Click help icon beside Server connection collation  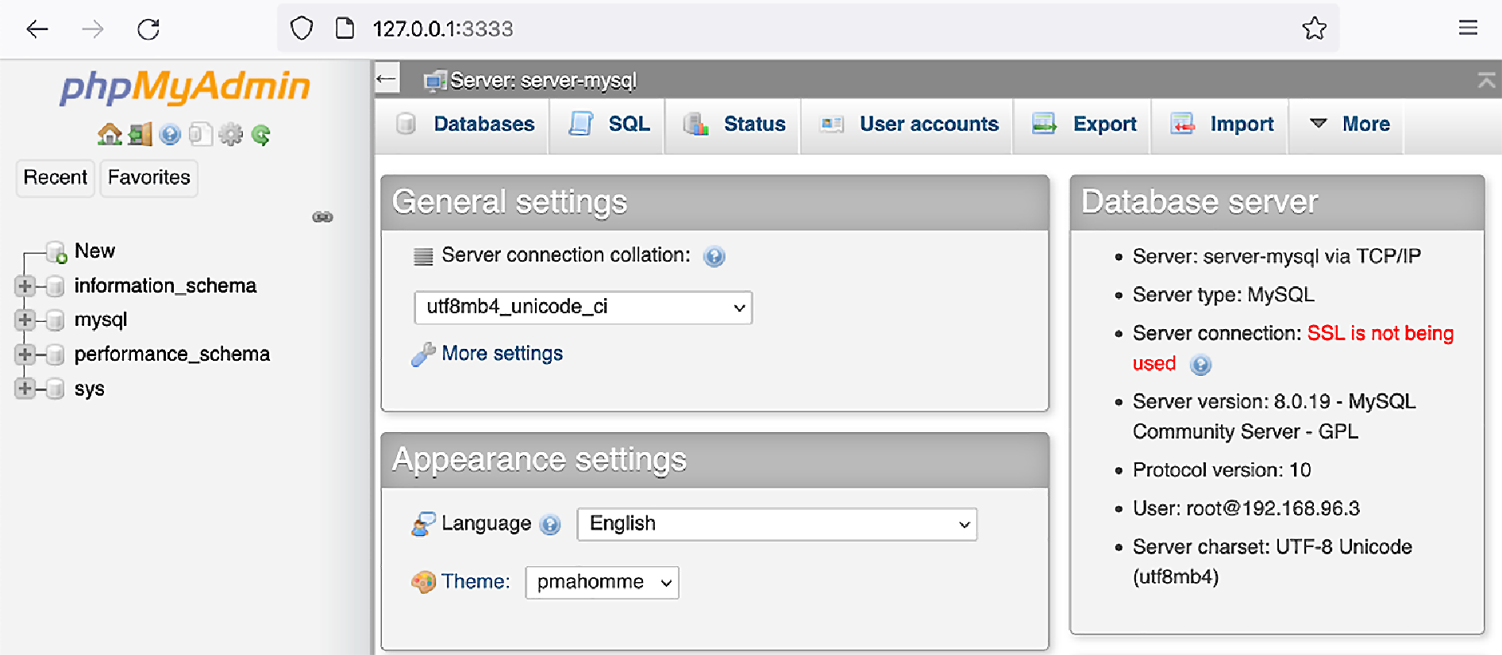click(714, 256)
